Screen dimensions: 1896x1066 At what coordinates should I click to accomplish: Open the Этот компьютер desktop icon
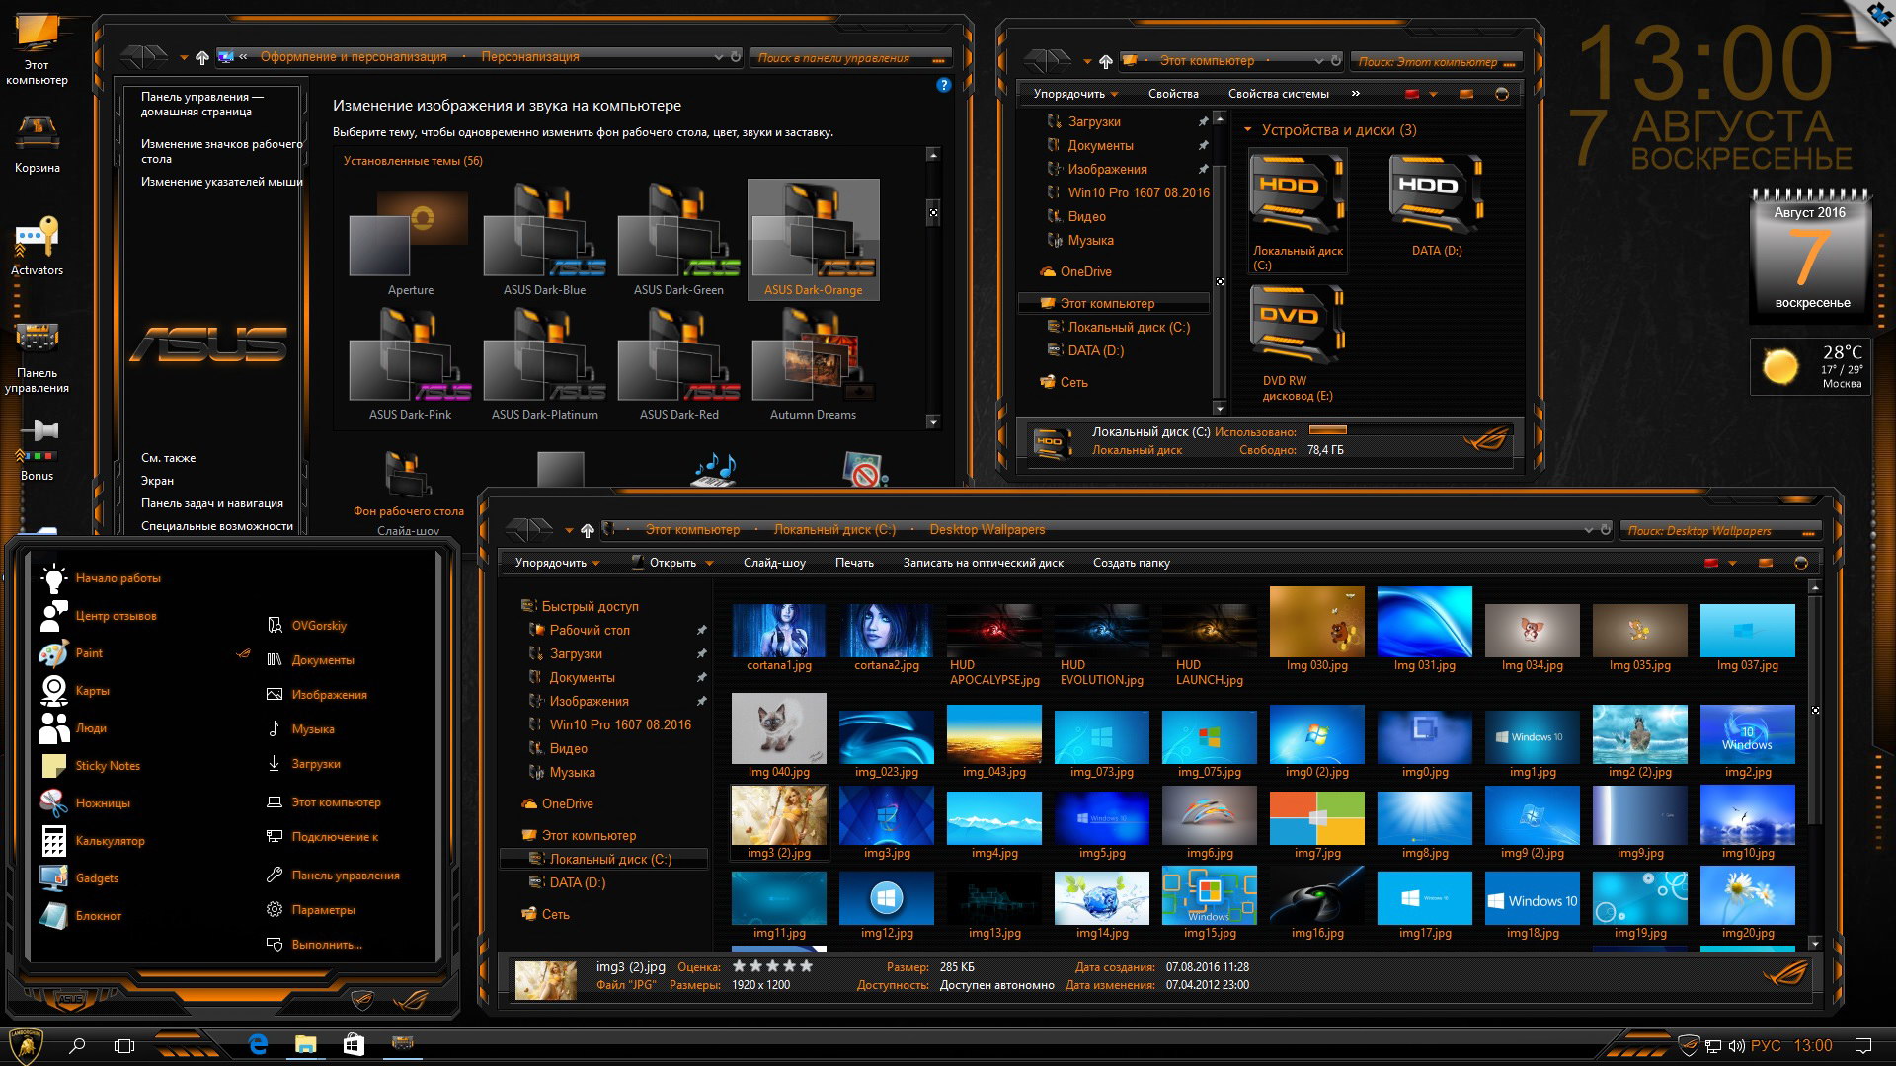tap(37, 49)
